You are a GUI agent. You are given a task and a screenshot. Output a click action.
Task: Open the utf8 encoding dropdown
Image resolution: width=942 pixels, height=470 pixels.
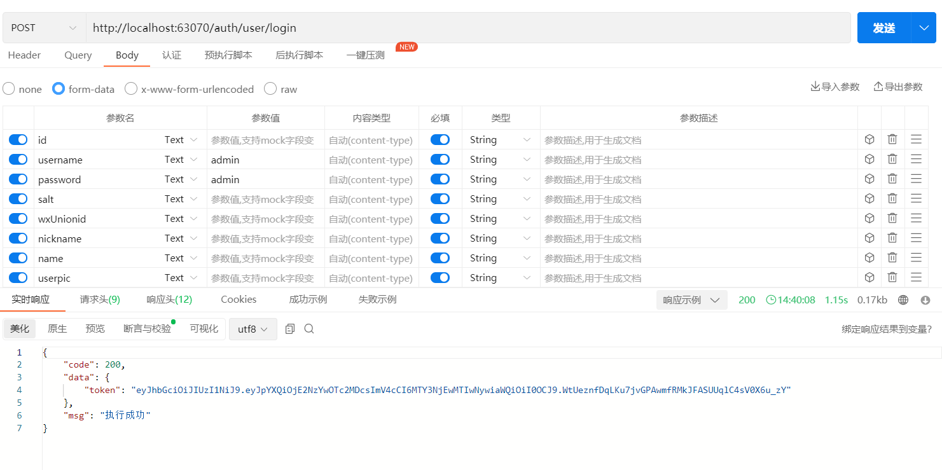point(253,329)
